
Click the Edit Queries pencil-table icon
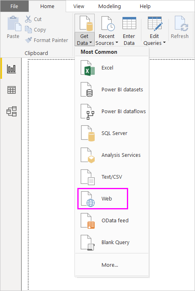[155, 23]
